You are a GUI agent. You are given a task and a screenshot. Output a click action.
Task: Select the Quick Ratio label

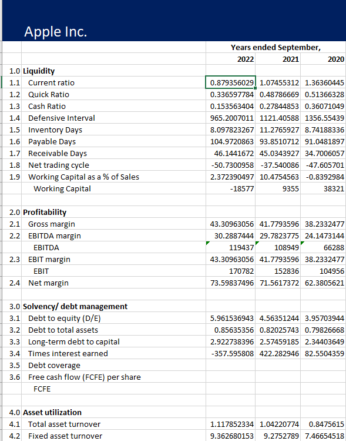(x=49, y=94)
